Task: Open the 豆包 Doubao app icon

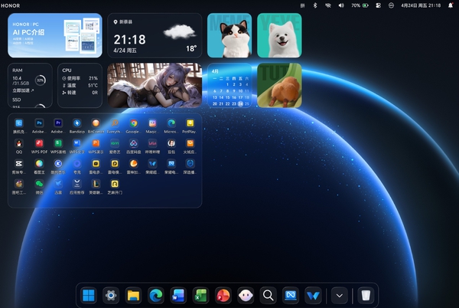Action: click(171, 143)
